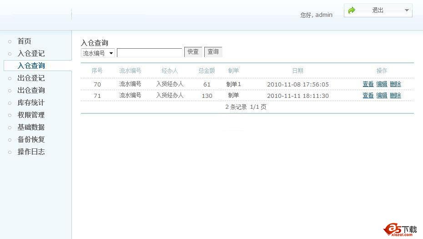Click date cell 2010-11-11 18:11:30
The width and height of the screenshot is (423, 239).
(x=298, y=96)
